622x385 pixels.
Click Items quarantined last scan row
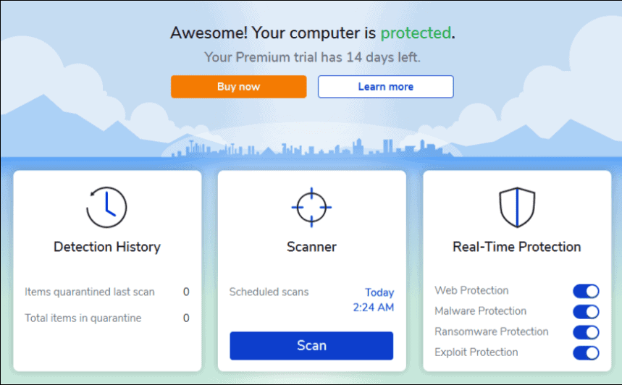(107, 292)
